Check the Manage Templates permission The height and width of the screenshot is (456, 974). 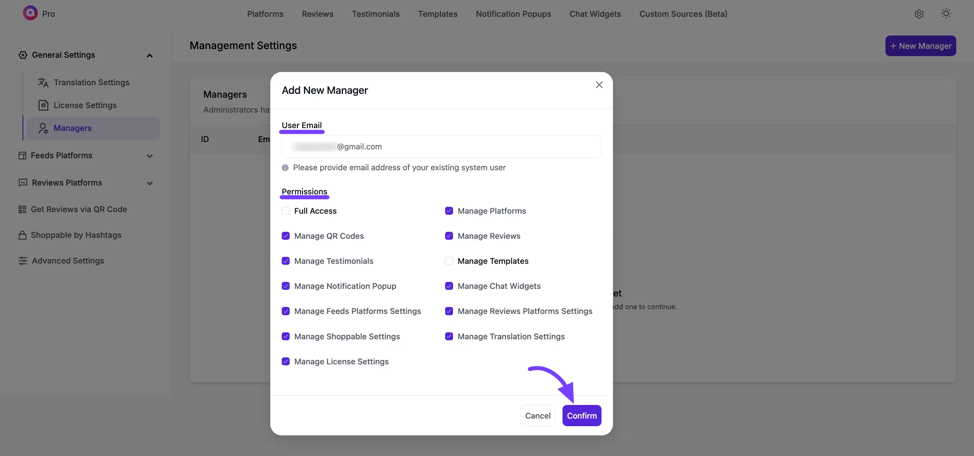point(449,261)
